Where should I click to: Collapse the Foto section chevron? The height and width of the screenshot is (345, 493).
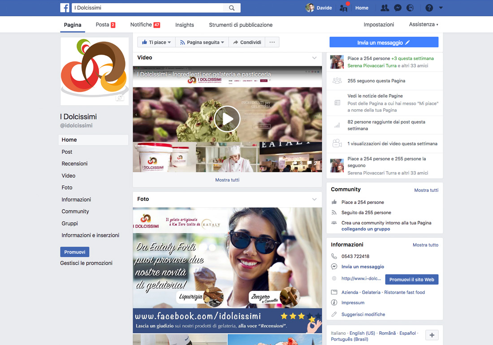[x=315, y=199]
